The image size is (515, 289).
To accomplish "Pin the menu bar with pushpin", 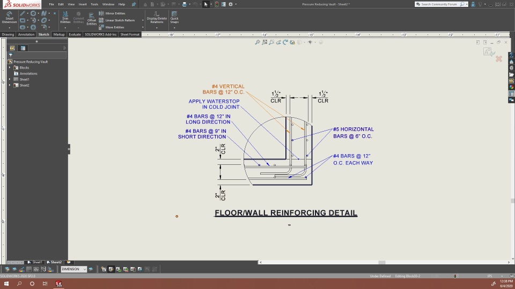I will pos(134,4).
